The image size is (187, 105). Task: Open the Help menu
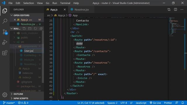(76, 3)
